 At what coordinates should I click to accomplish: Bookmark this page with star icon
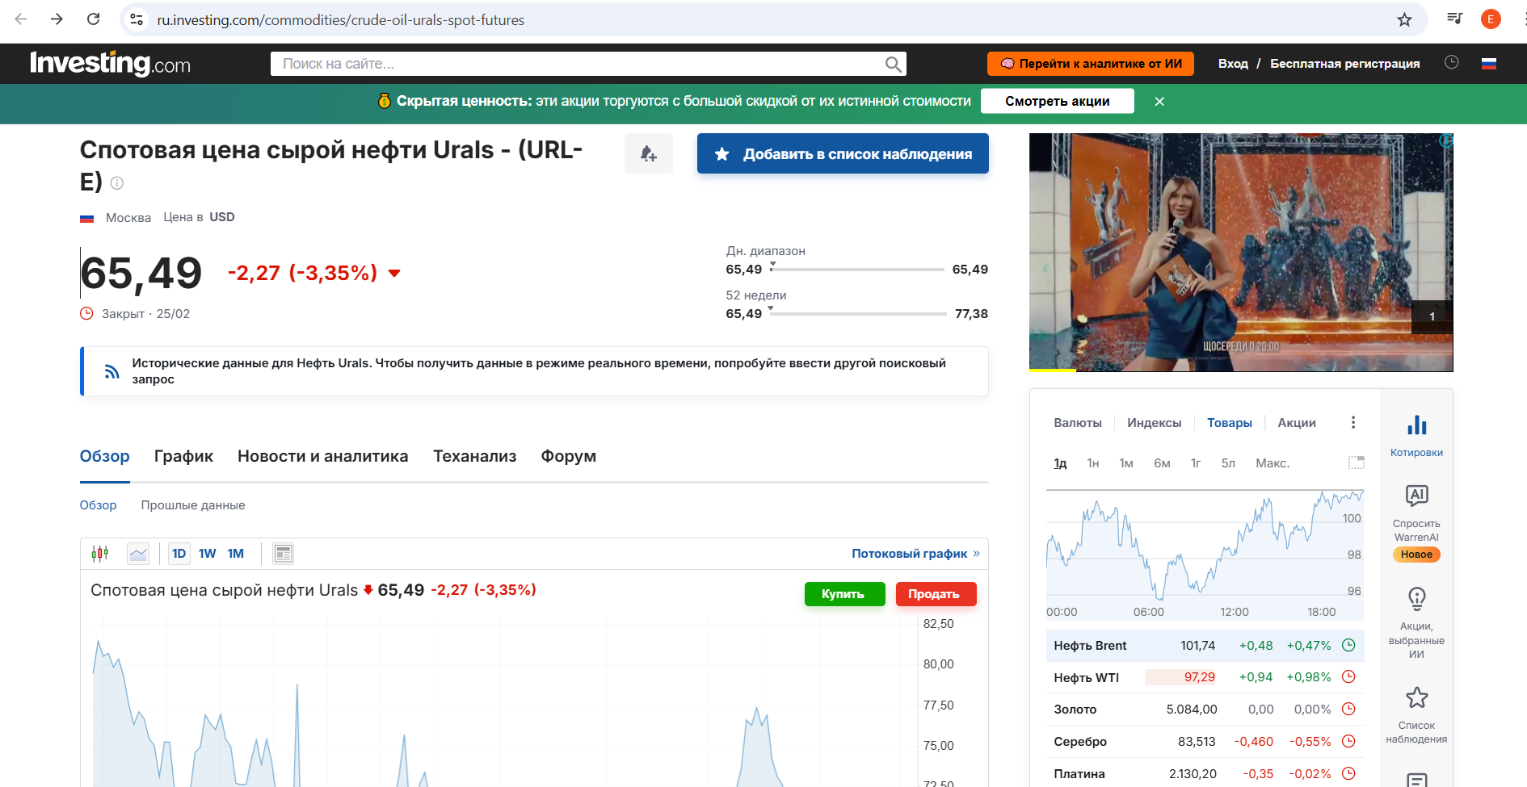coord(1404,19)
